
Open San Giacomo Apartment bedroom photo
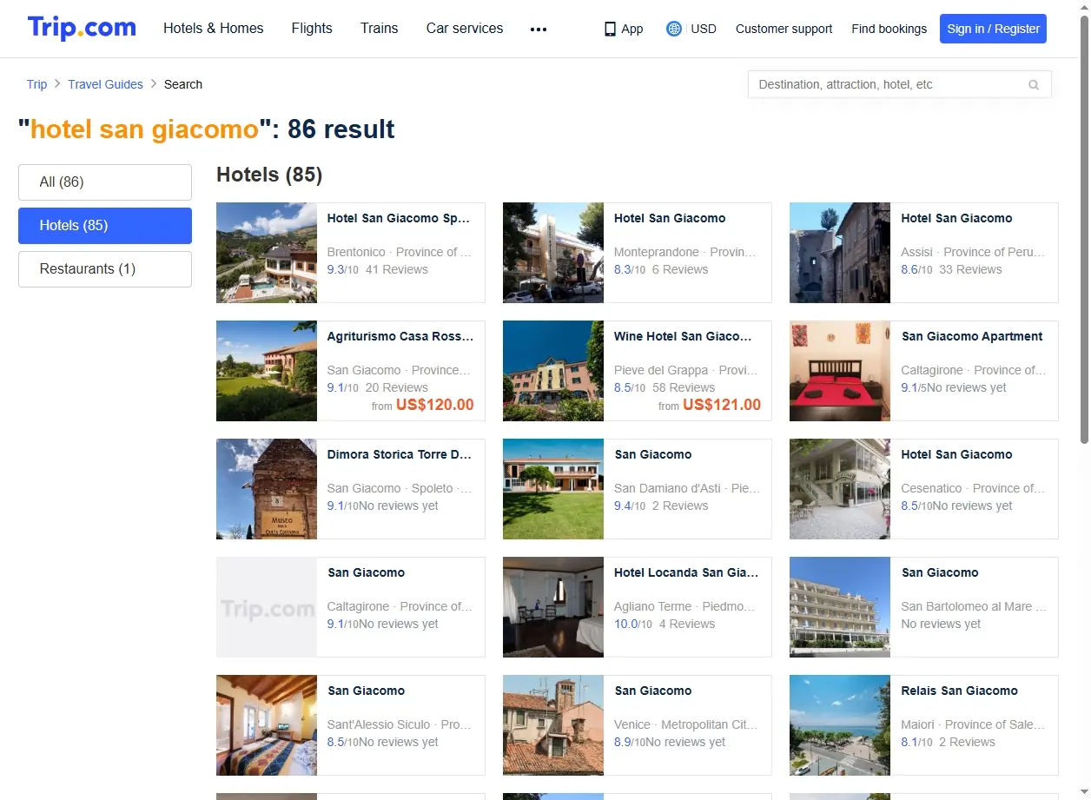tap(840, 371)
